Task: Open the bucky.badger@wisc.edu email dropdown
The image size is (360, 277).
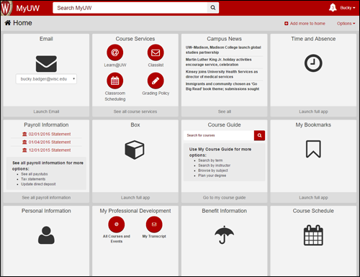Action: pos(46,79)
